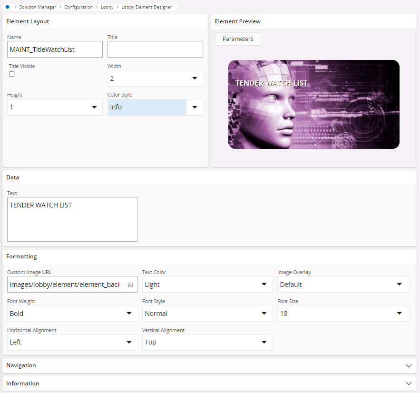Open the Font Size dropdown
Viewport: 420px width, 393px height.
(342, 314)
